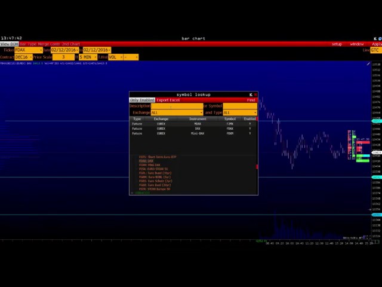The image size is (382, 287).
Task: Open the end date picker 02/12/2016
Action: [x=97, y=50]
